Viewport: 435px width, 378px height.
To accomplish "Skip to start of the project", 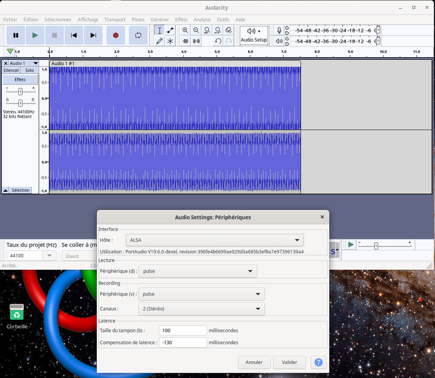I will coord(74,35).
